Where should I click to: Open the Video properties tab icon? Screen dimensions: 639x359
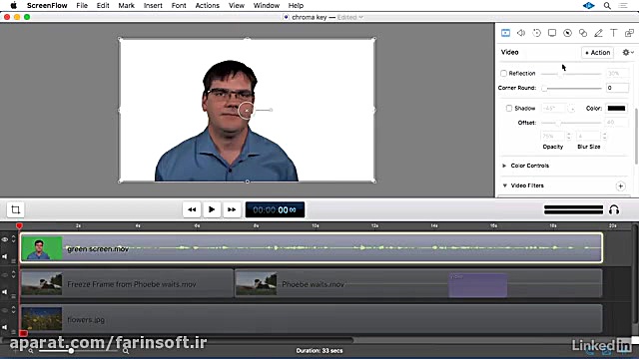(505, 33)
